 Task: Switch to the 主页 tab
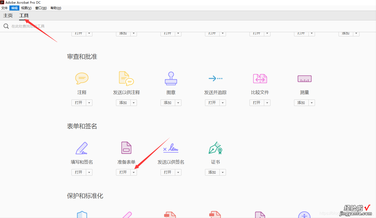[x=8, y=15]
